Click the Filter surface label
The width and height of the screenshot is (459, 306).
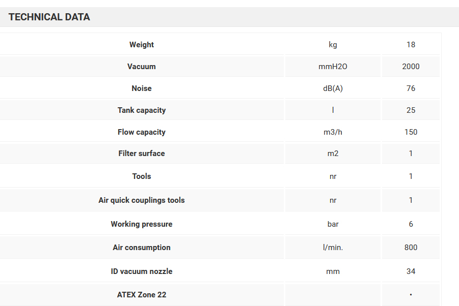pyautogui.click(x=142, y=154)
